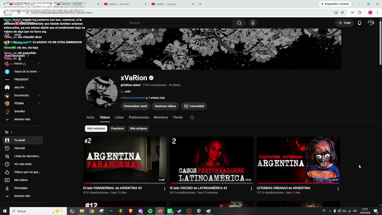382x215 pixels.
Task: Open Vasco de la Gente subscription
Action: (23, 72)
